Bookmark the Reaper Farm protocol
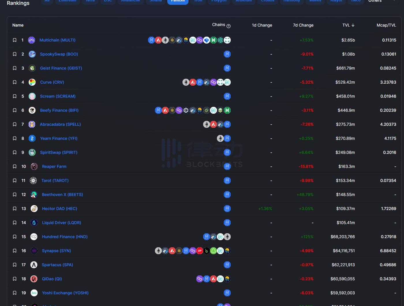 coord(14,166)
